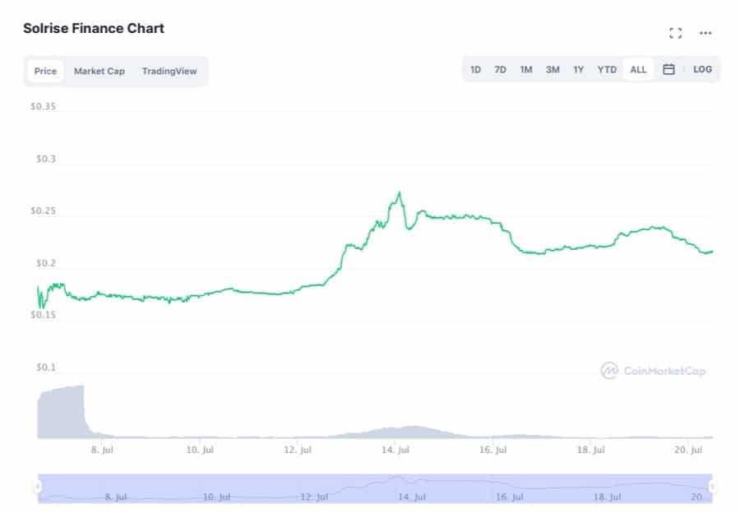Select the 1M time range
The image size is (740, 513).
point(526,70)
